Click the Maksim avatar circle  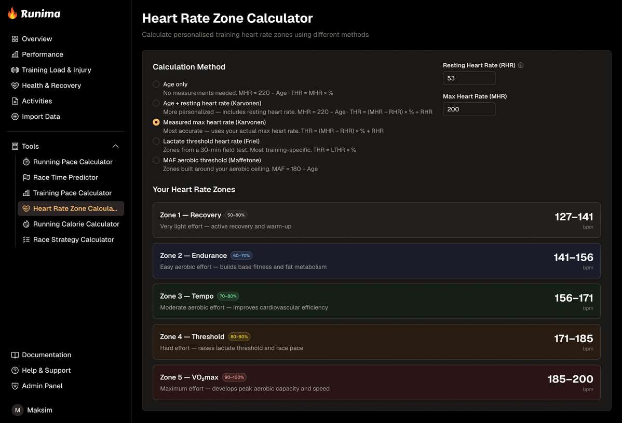coord(18,410)
